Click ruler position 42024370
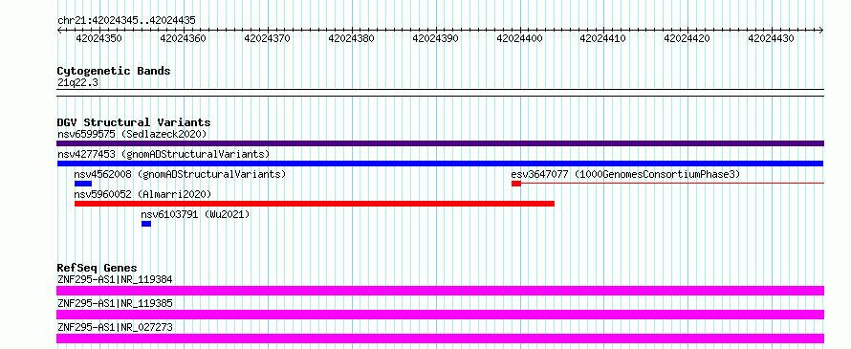The height and width of the screenshot is (349, 851). tap(267, 38)
